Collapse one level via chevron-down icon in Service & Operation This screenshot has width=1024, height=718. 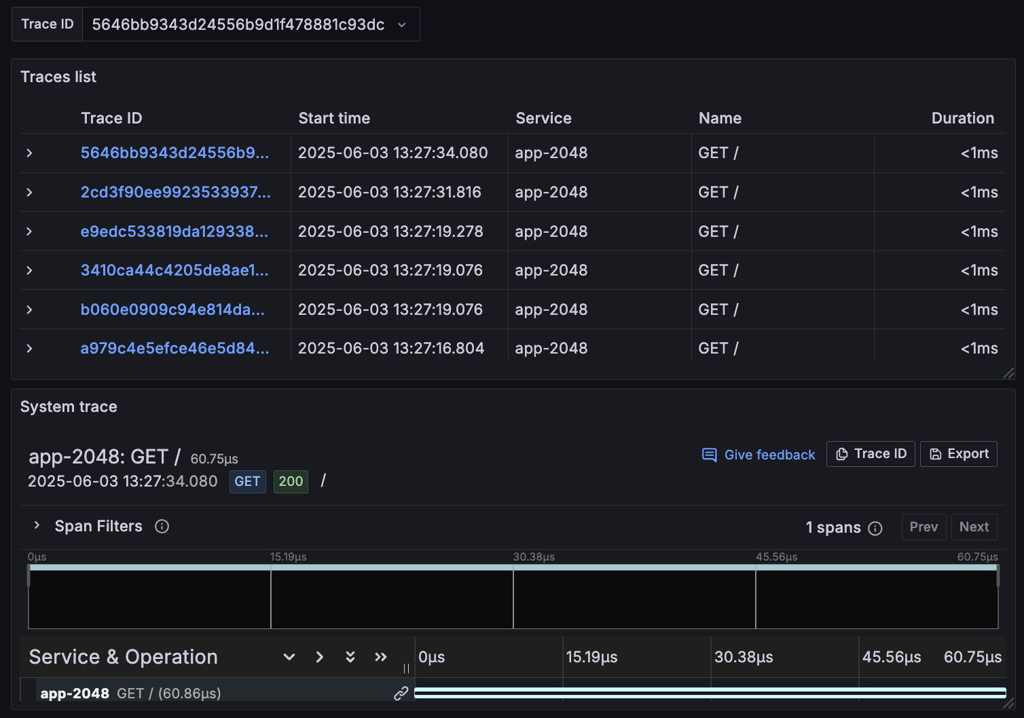pos(289,657)
